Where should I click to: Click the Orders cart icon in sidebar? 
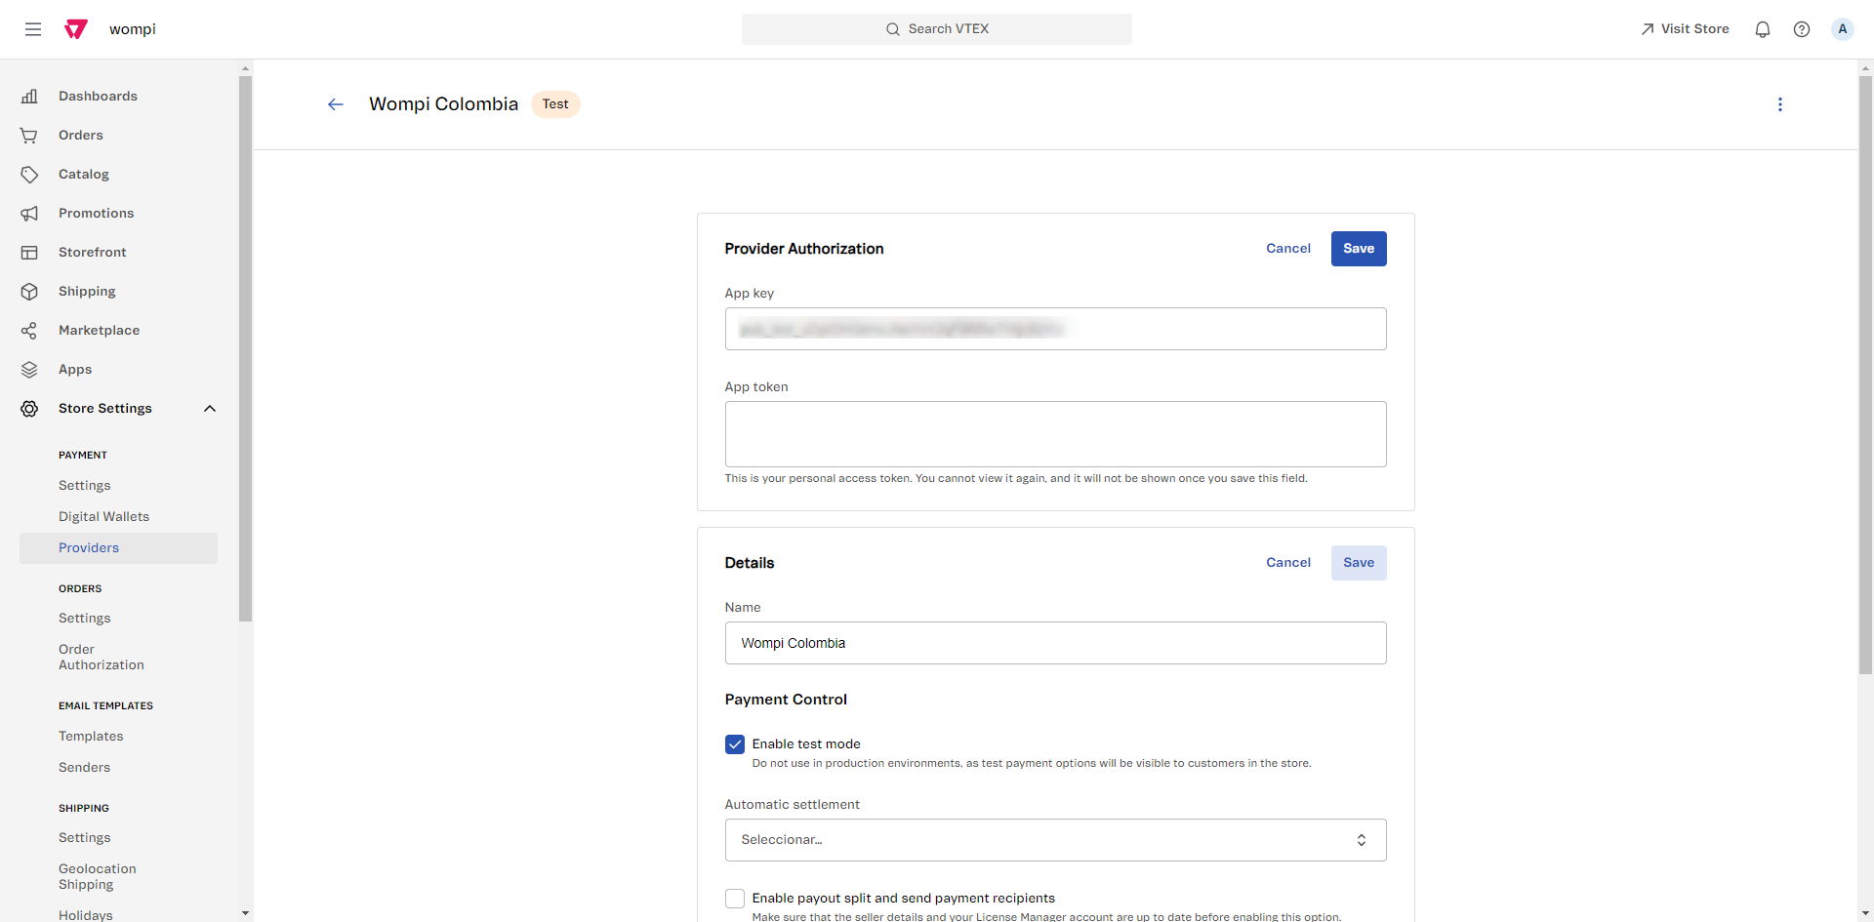tap(29, 136)
